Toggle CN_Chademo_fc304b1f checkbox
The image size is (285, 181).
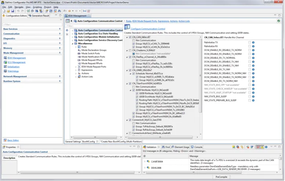(130, 50)
